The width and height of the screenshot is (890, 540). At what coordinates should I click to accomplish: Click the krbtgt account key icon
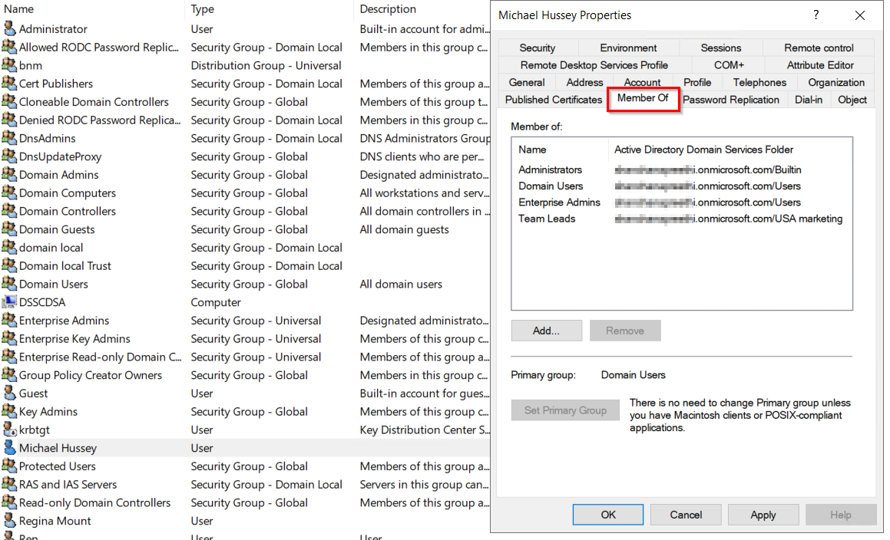point(9,430)
